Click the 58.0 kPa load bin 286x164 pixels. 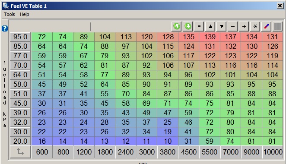pos(20,84)
